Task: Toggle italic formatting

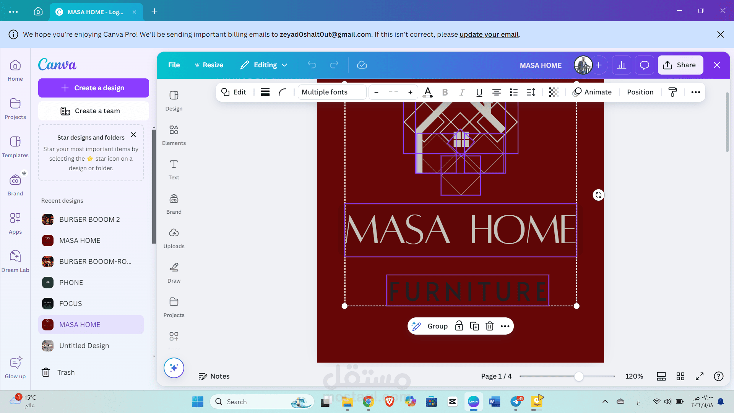Action: click(462, 92)
